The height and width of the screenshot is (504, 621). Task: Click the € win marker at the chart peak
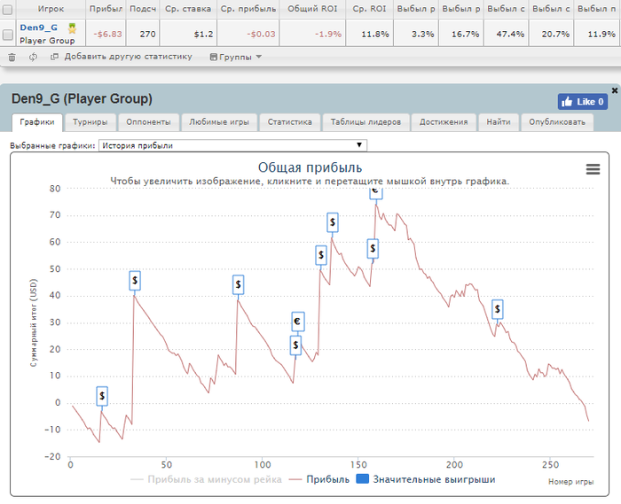(376, 193)
